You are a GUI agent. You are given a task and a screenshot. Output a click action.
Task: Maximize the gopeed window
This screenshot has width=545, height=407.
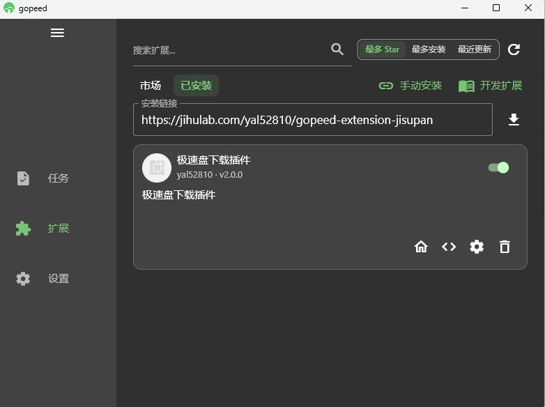pos(496,8)
